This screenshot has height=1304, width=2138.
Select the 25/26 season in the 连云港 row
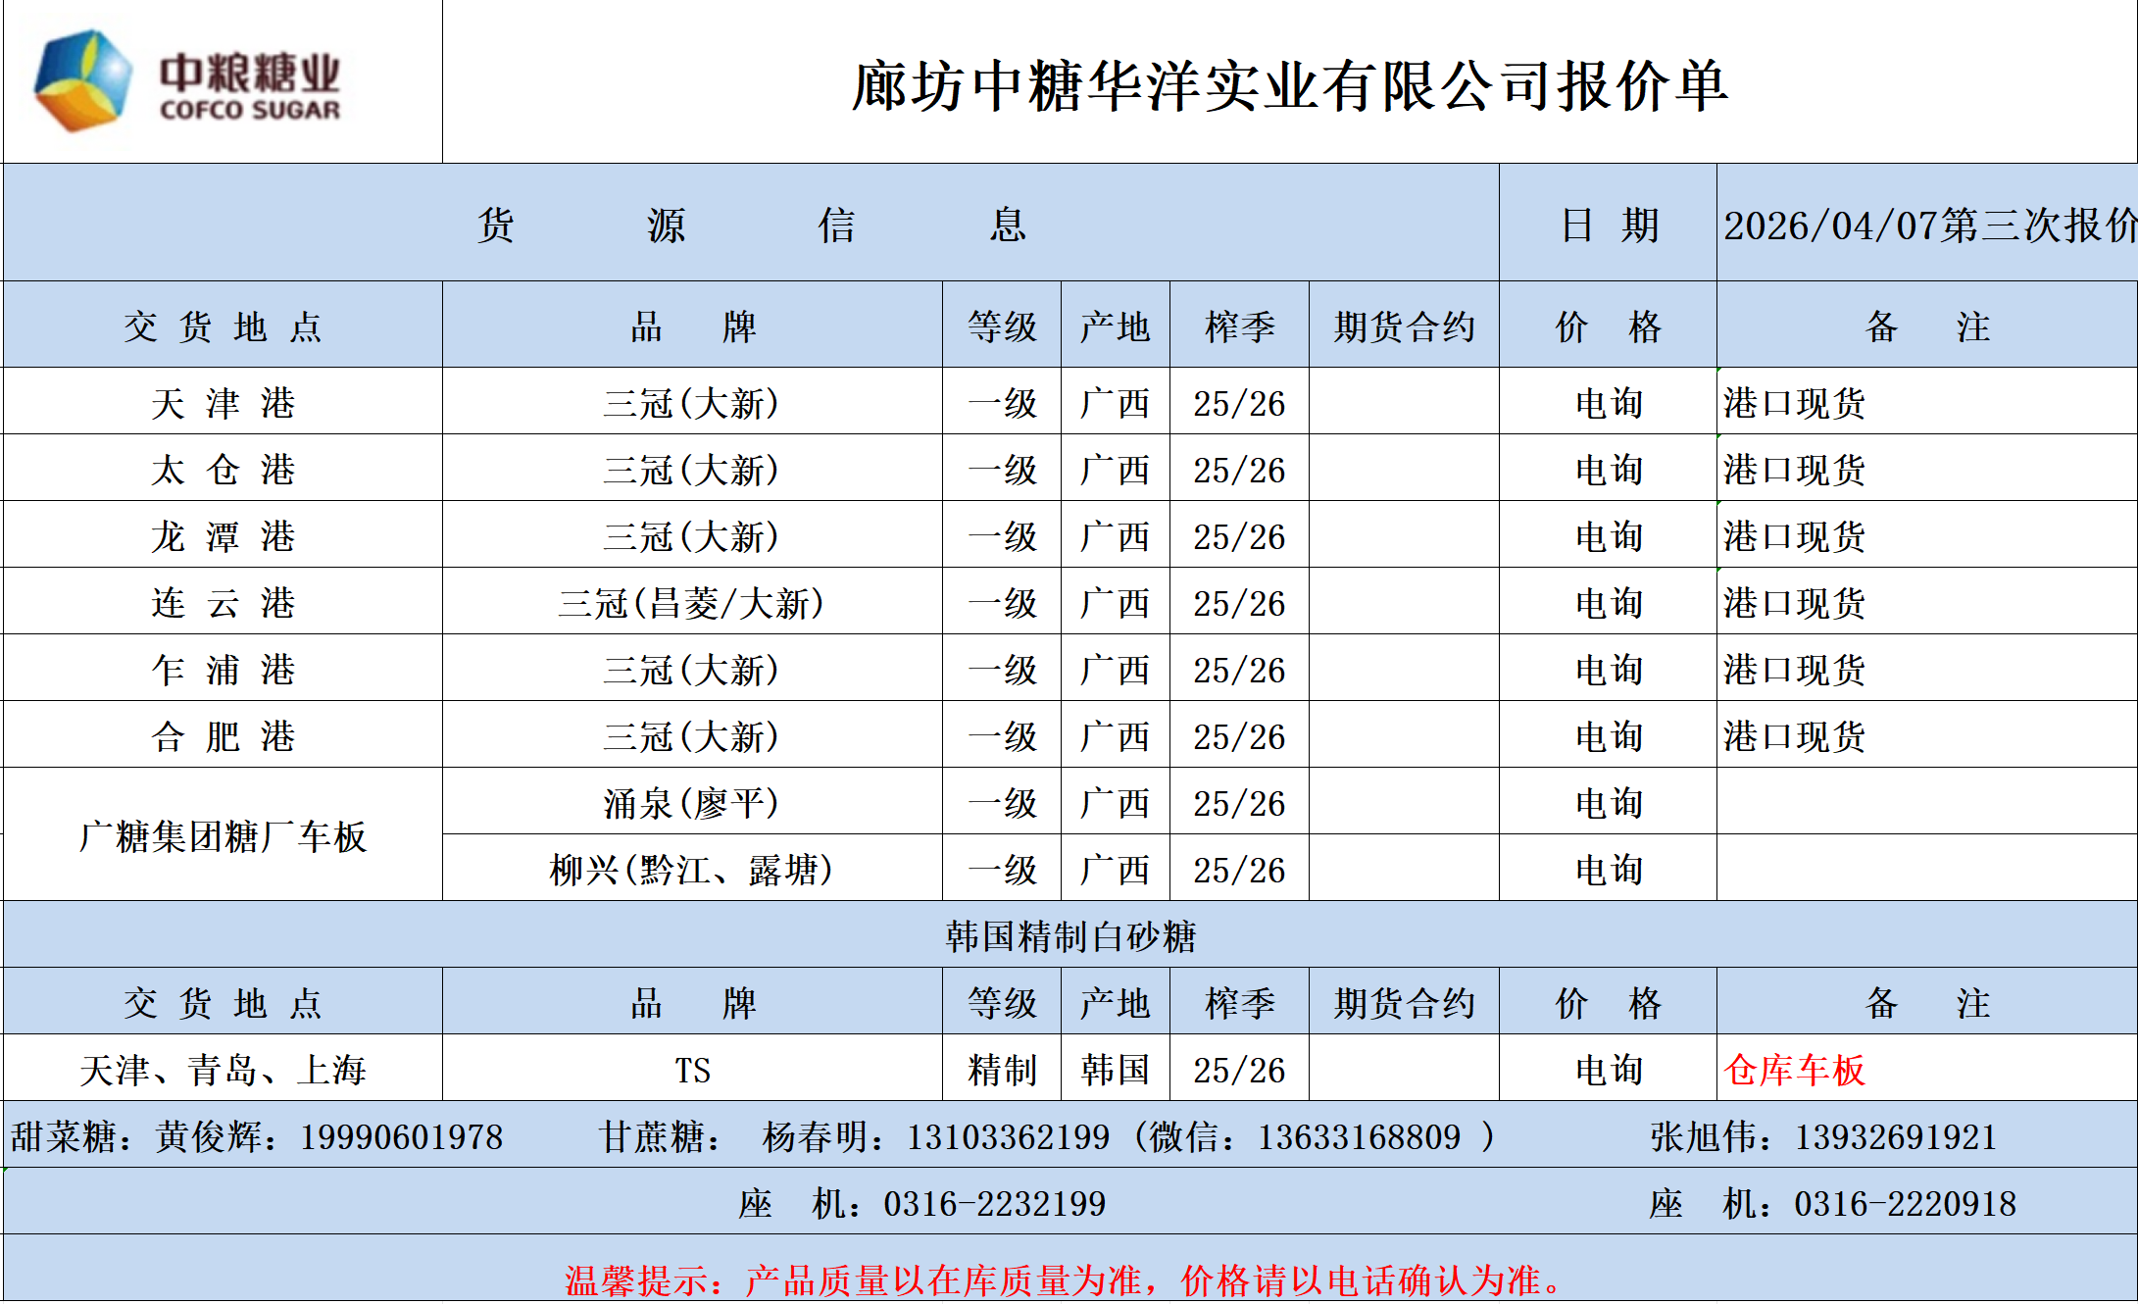pos(1239,603)
